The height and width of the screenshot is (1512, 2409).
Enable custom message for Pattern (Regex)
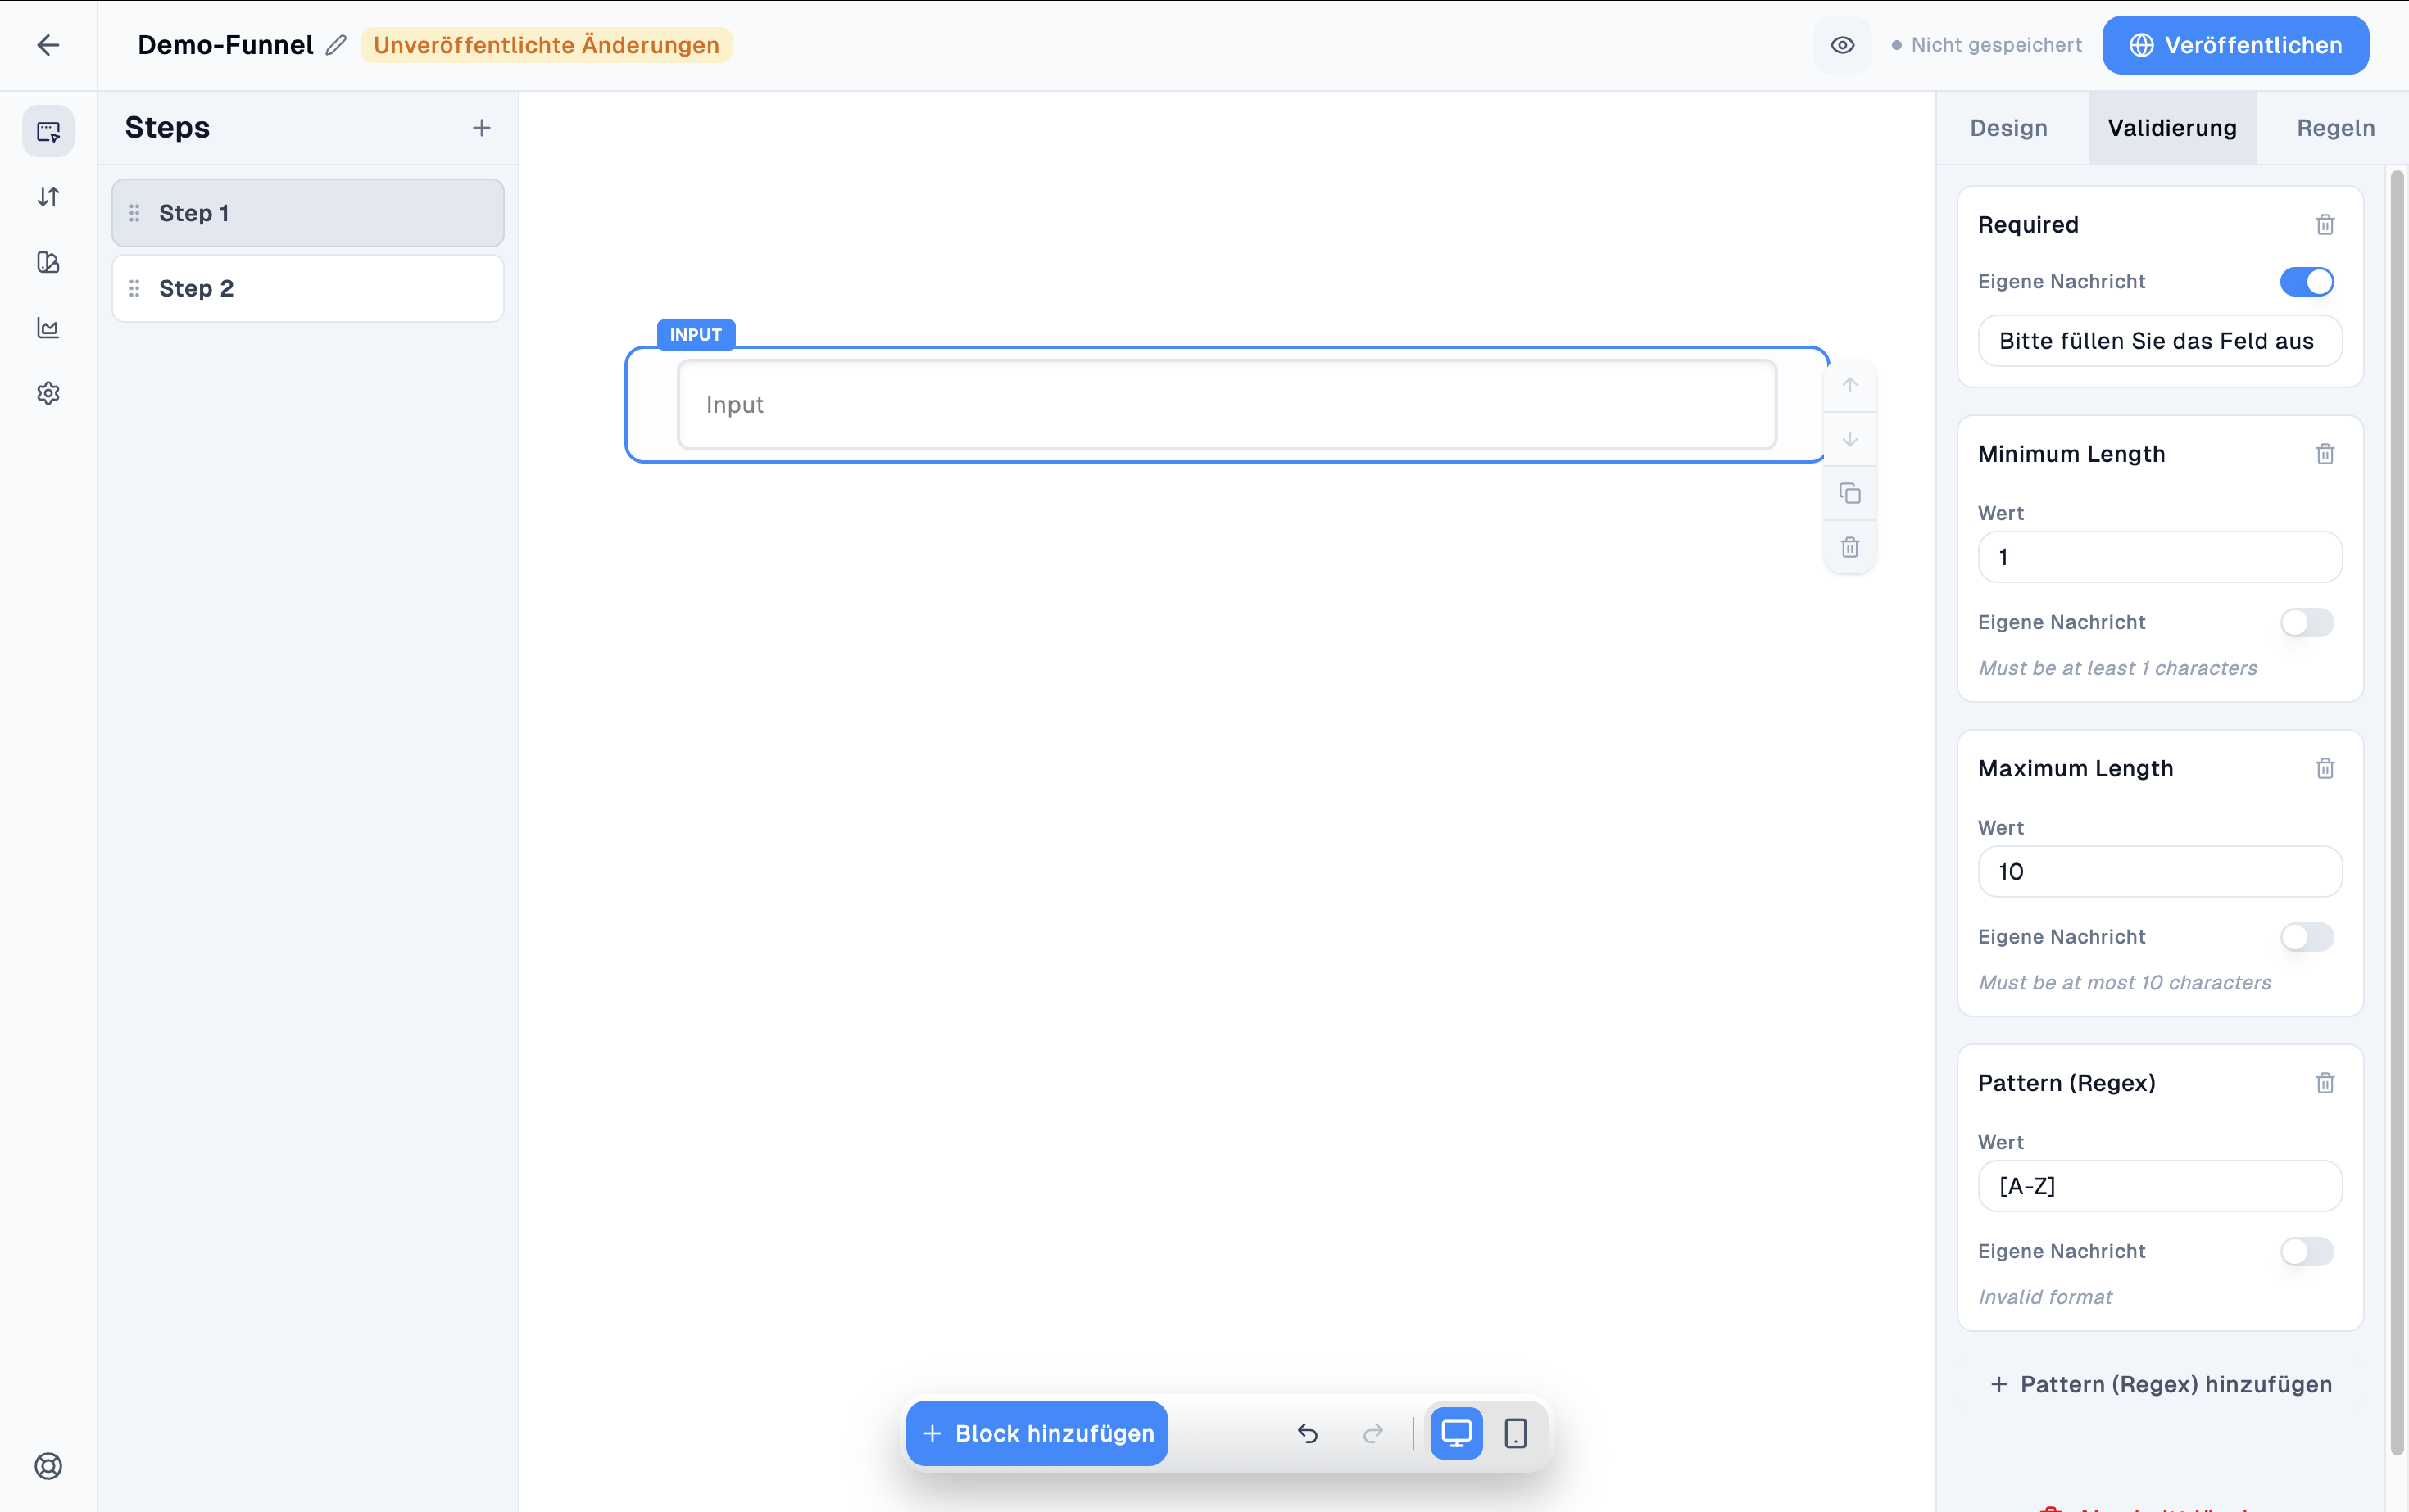click(2307, 1251)
